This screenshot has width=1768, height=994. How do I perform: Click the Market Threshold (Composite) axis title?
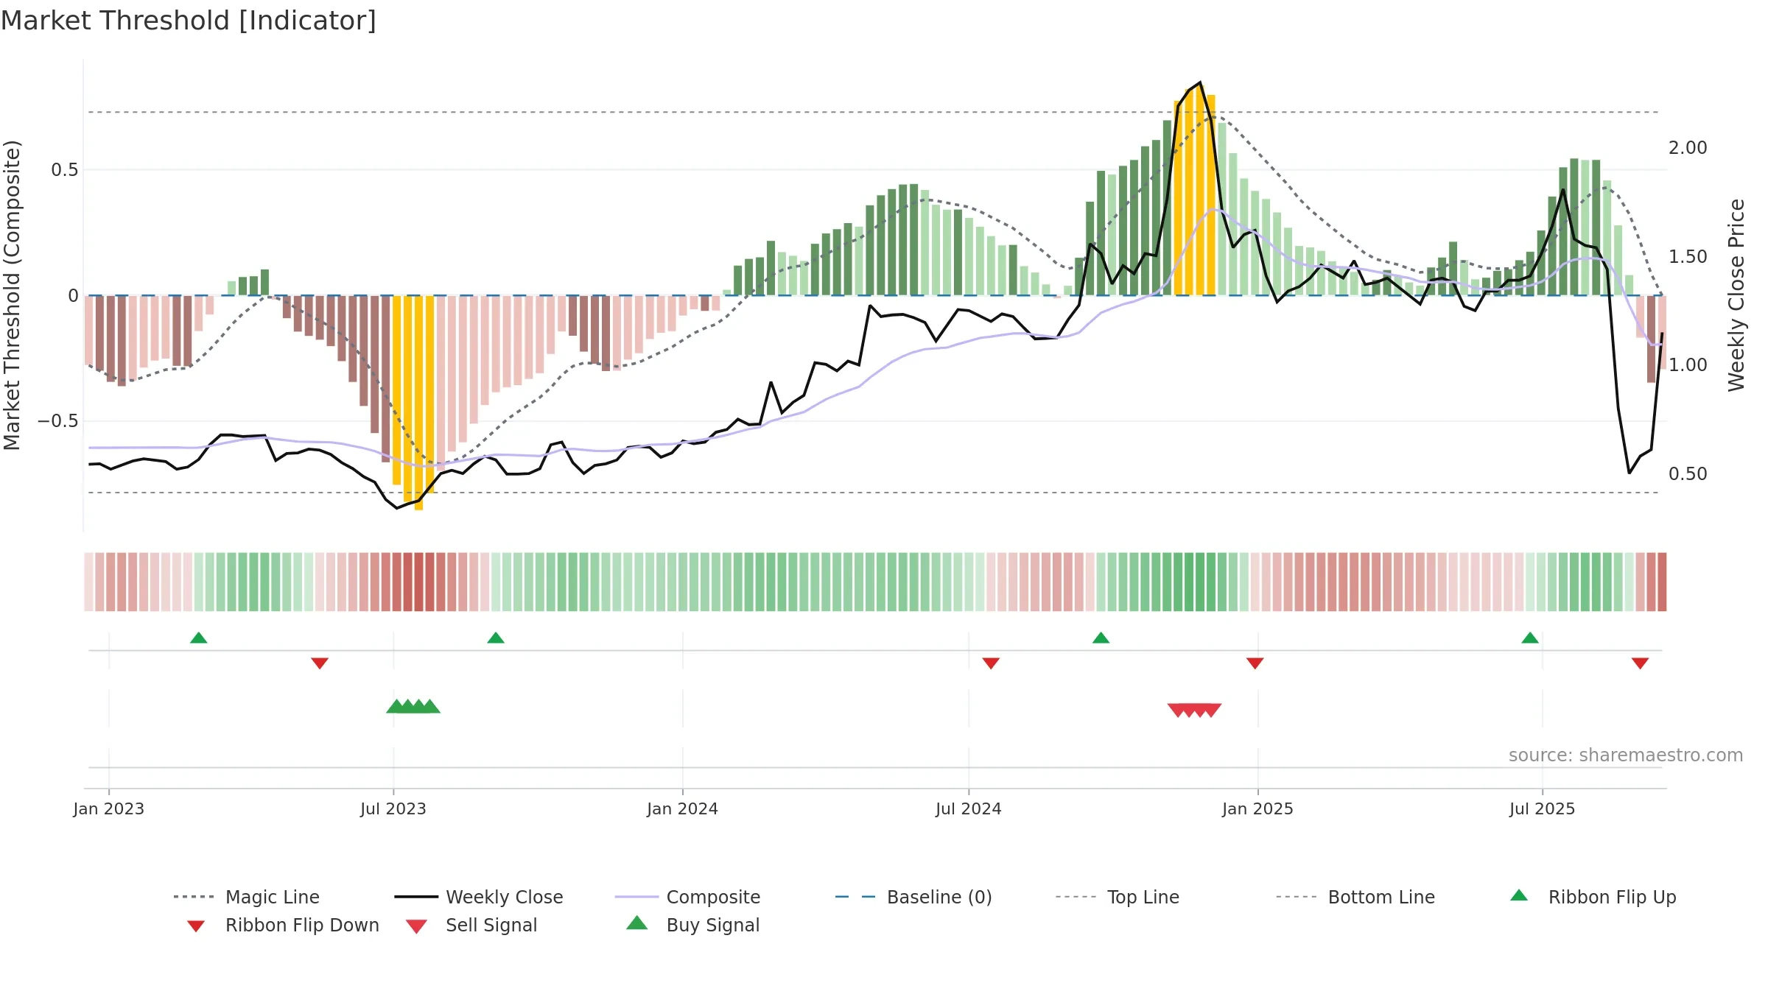(x=12, y=295)
